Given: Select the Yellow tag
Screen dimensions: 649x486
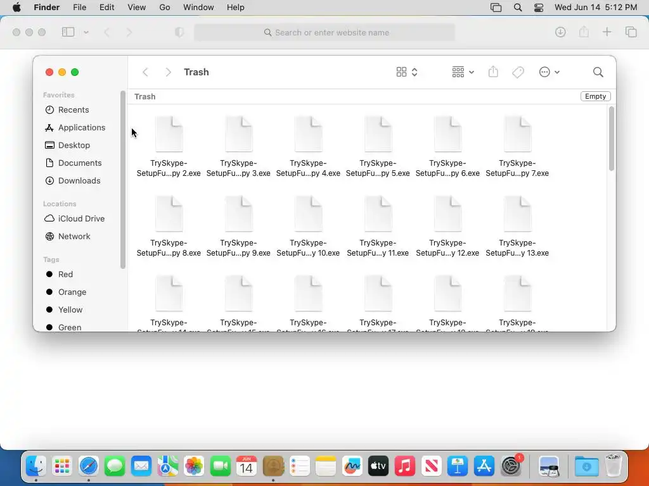Looking at the screenshot, I should [70, 310].
